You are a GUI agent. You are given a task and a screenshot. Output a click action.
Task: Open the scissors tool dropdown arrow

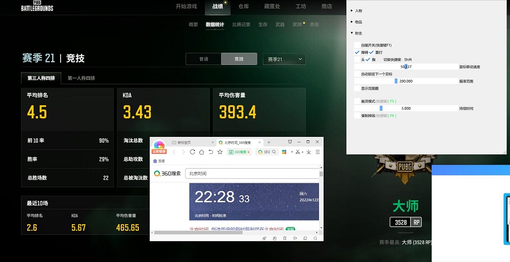pos(303,152)
